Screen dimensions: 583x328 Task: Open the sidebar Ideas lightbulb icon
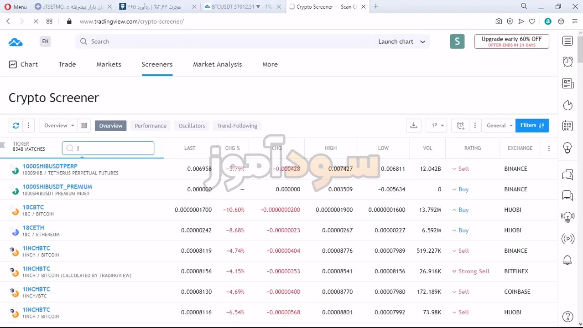(x=567, y=148)
